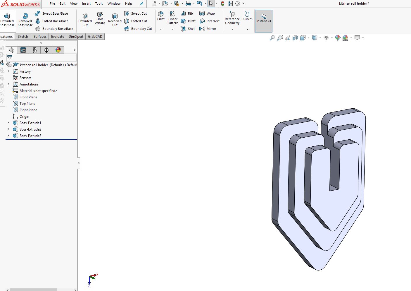Open the PropertyManager tab icon
Image resolution: width=411 pixels, height=291 pixels.
click(x=23, y=50)
